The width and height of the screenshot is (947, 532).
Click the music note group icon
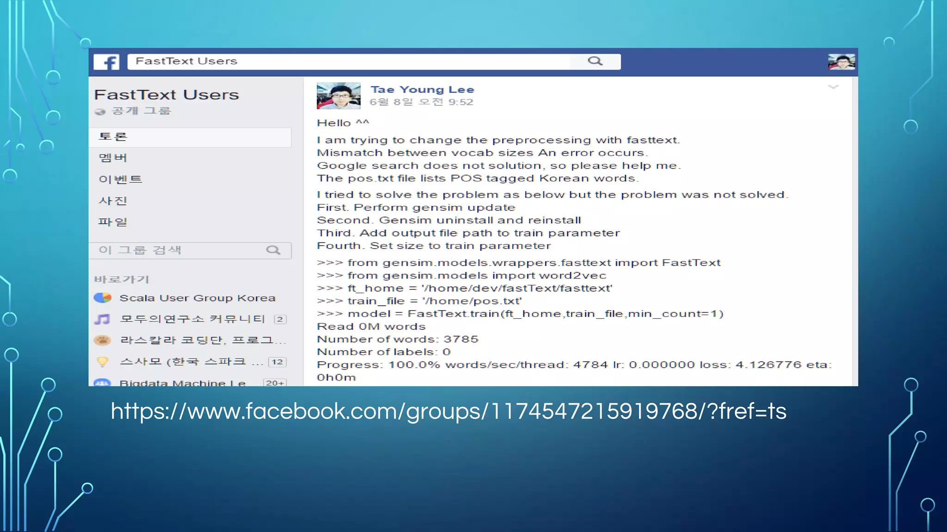click(103, 319)
